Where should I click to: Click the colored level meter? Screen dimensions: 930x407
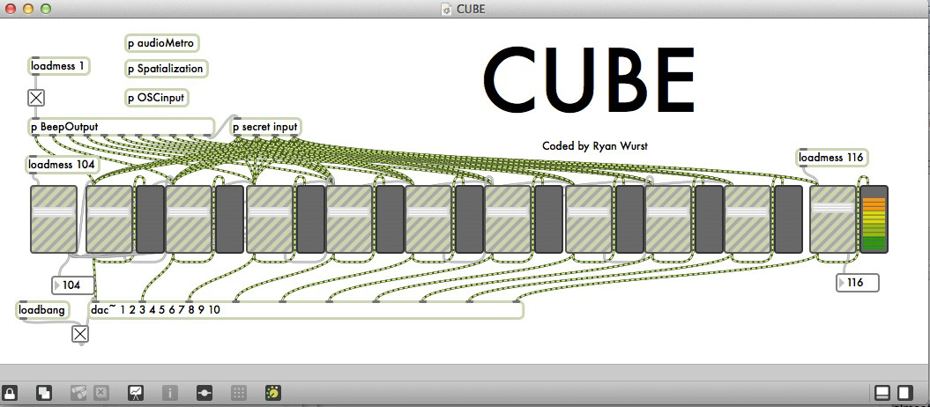pyautogui.click(x=874, y=219)
